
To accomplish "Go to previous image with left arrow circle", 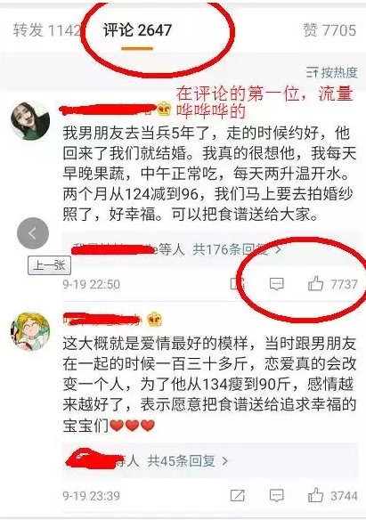I will 33,233.
